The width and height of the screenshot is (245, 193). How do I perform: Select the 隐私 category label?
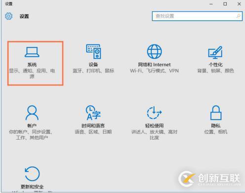coord(216,126)
